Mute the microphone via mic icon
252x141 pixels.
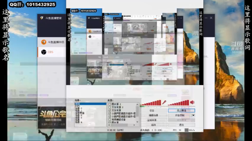pyautogui.click(x=164, y=102)
